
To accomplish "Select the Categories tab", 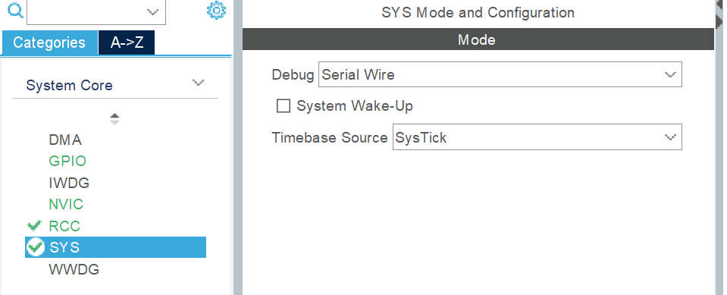I will click(49, 42).
